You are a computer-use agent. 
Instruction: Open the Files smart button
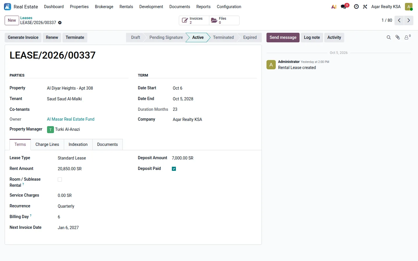[x=224, y=20]
